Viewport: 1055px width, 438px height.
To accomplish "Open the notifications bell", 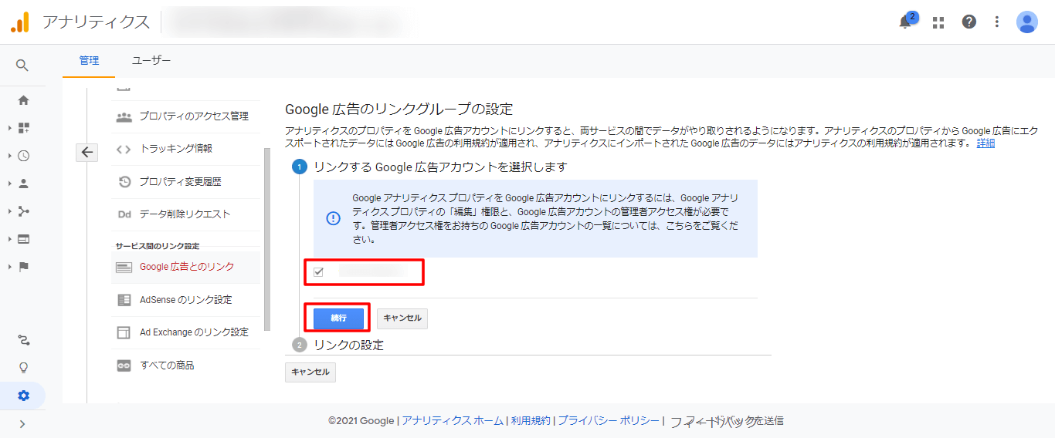I will [x=905, y=22].
